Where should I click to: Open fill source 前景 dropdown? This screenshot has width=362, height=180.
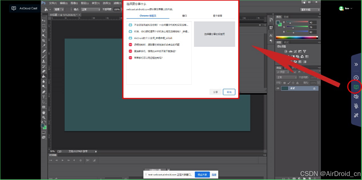tap(59, 9)
